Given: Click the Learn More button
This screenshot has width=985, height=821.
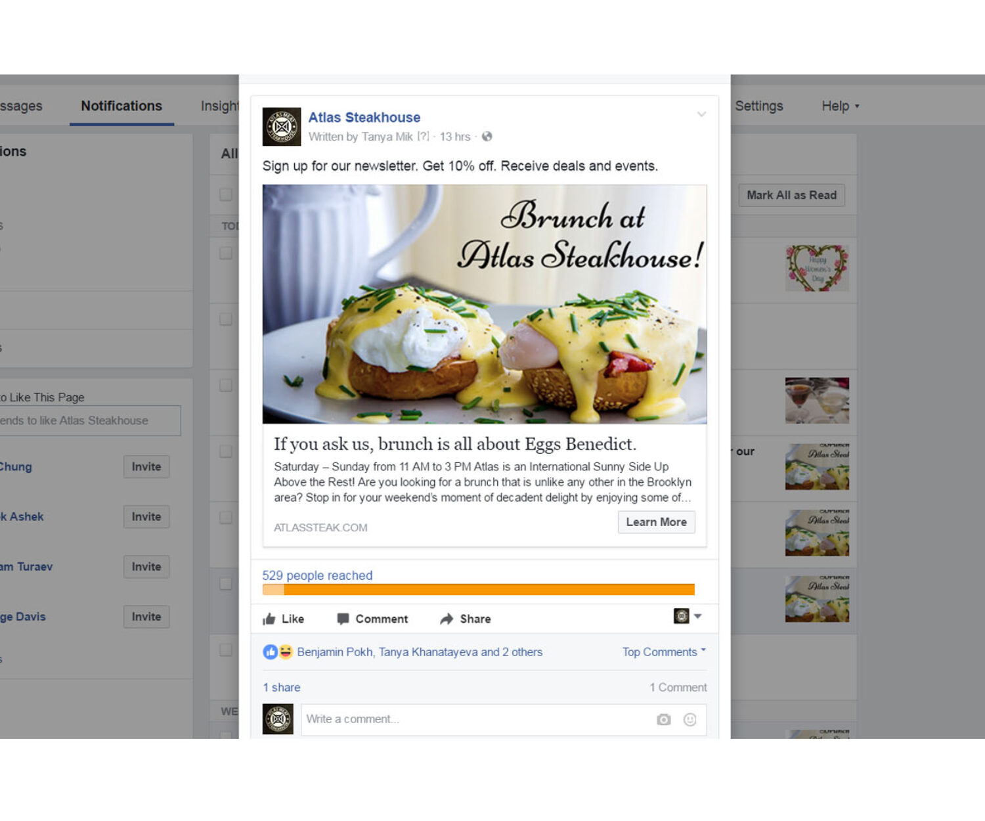Looking at the screenshot, I should click(x=656, y=522).
